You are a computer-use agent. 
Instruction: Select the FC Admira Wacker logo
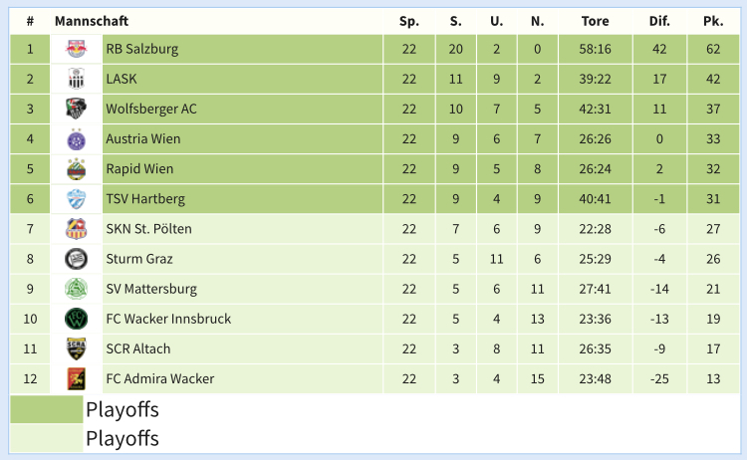click(x=77, y=379)
